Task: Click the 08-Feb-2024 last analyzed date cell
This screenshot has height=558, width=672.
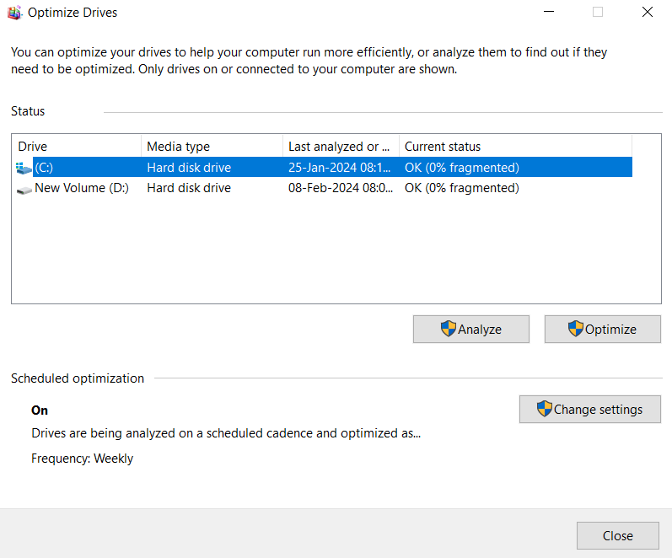Action: 341,188
